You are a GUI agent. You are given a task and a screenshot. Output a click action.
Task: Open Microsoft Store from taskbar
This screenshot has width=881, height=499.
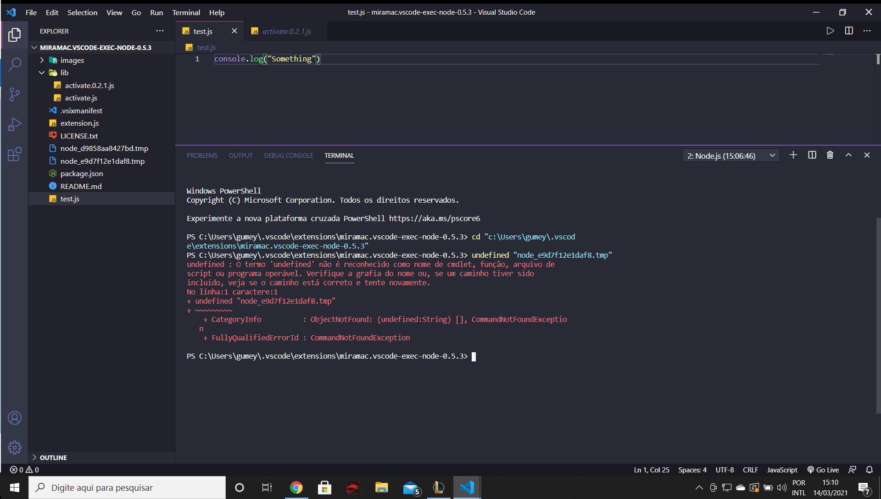[325, 488]
